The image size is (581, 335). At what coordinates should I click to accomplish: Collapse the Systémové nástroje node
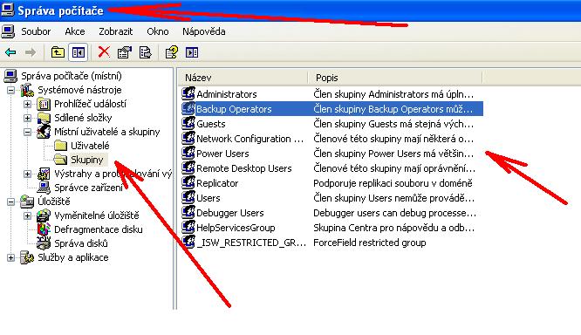10,90
